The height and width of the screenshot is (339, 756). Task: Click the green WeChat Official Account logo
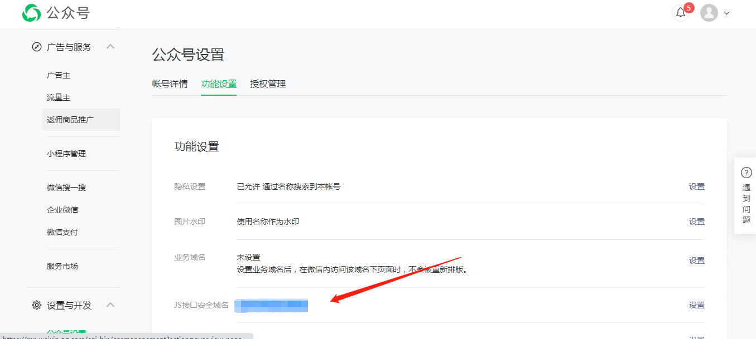[32, 13]
